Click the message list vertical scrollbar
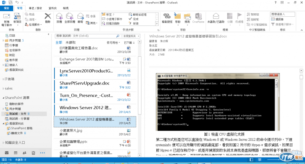The width and height of the screenshot is (305, 164). (140, 85)
